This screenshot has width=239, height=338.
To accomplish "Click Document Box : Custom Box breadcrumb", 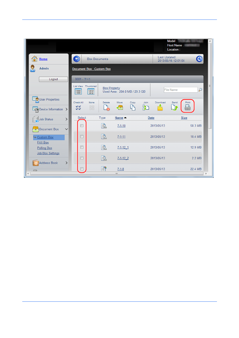I will (x=91, y=69).
